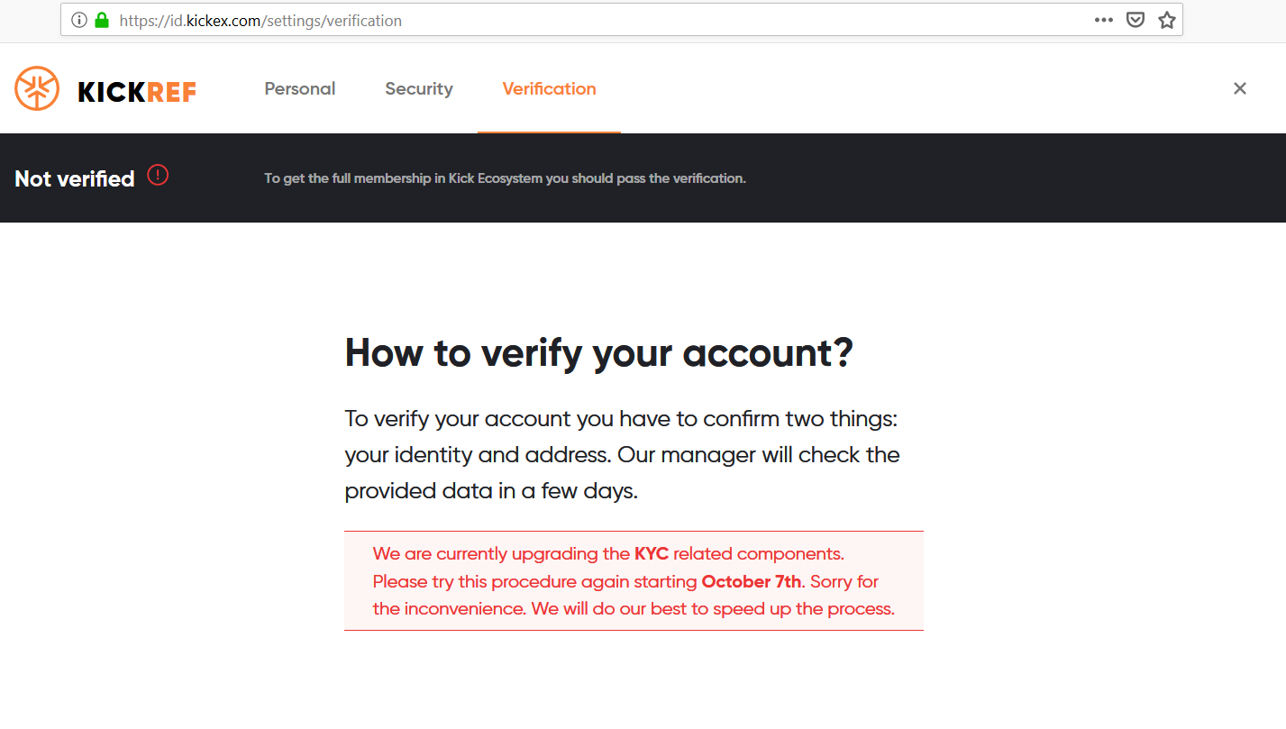The height and width of the screenshot is (729, 1286).
Task: Click the green padlock security icon
Action: click(102, 20)
